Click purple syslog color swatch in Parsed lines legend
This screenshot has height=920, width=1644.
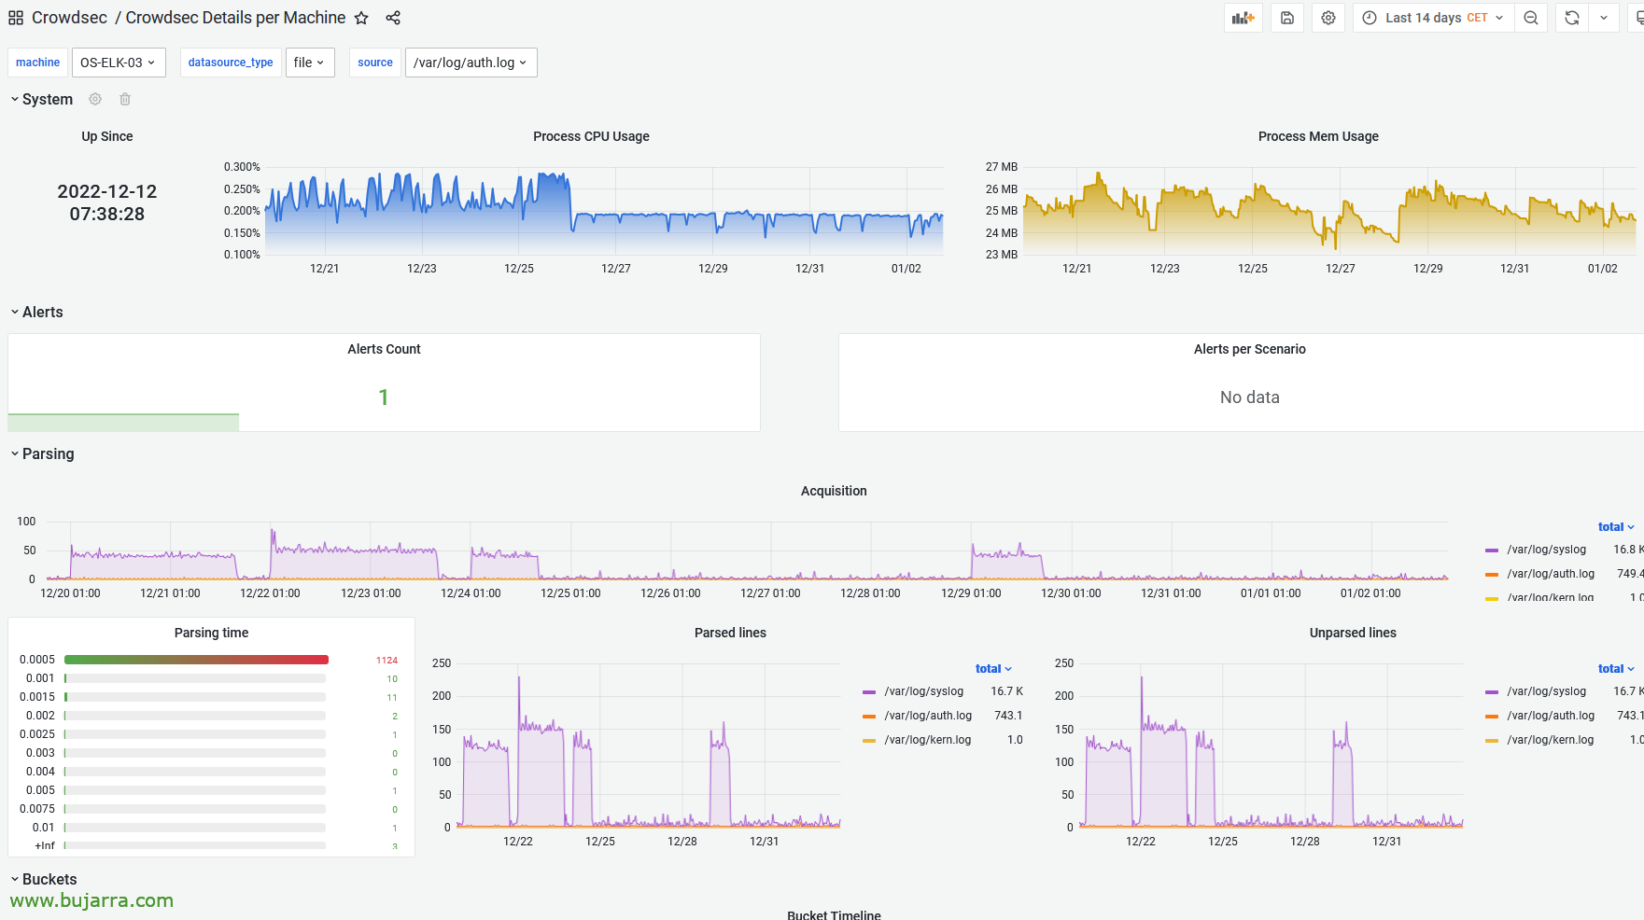869,692
